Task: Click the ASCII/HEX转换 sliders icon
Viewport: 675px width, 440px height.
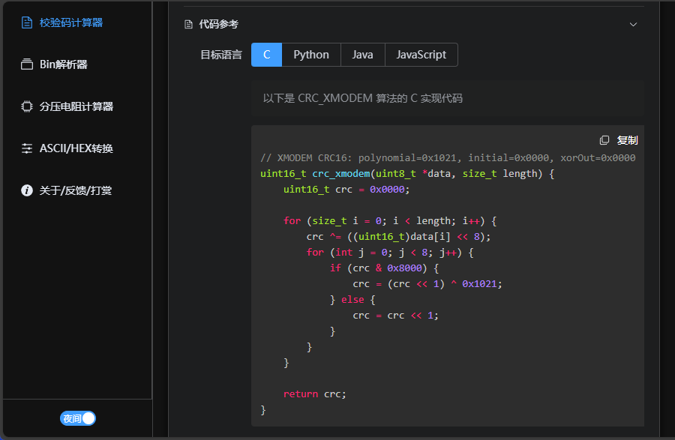Action: [27, 148]
